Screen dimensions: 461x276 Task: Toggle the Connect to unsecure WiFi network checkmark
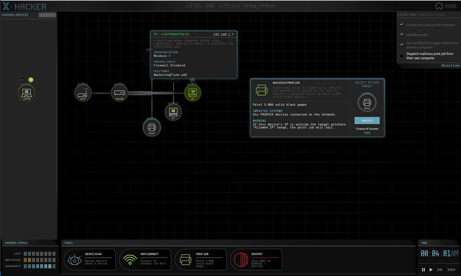[402, 25]
